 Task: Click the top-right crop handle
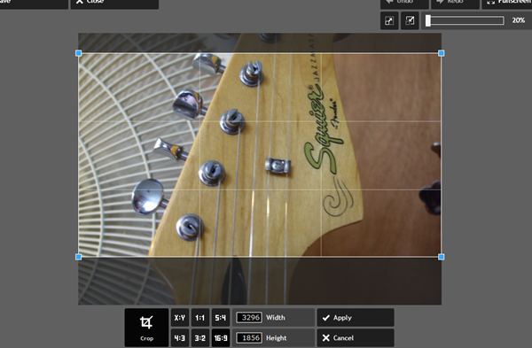pyautogui.click(x=441, y=53)
